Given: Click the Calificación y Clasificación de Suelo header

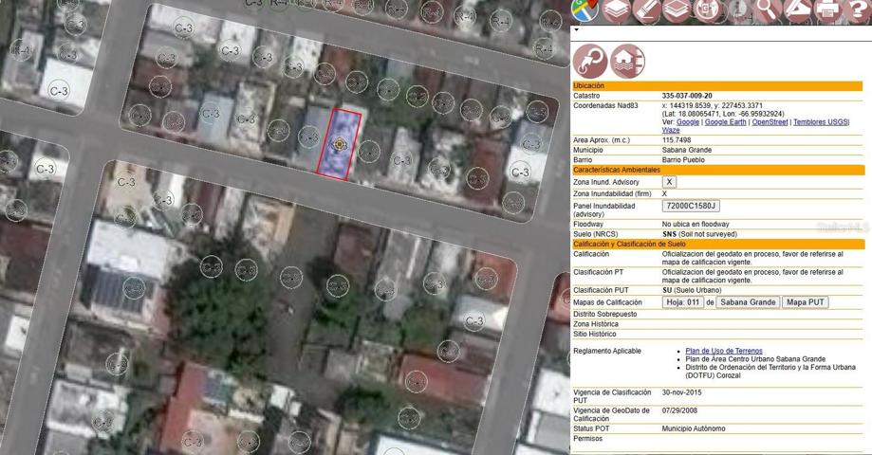Looking at the screenshot, I should tap(718, 245).
